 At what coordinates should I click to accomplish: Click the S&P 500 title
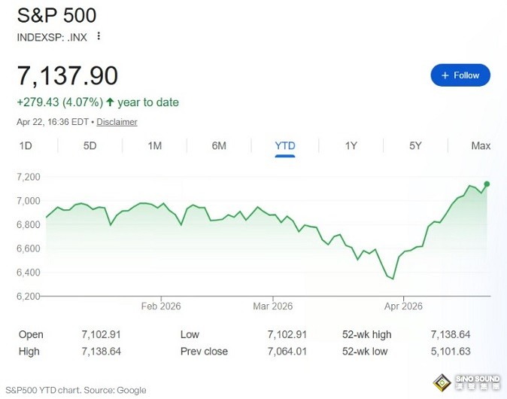(56, 15)
